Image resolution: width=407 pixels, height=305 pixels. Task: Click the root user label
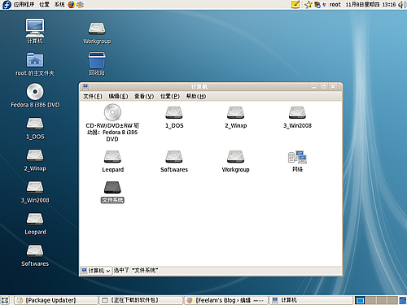click(x=335, y=5)
